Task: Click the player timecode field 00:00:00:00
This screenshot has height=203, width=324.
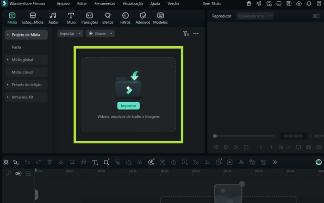Action: pos(293,136)
